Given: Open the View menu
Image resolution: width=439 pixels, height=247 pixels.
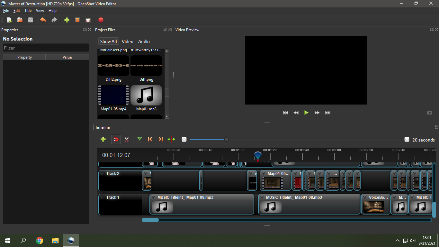Looking at the screenshot, I should pyautogui.click(x=40, y=11).
